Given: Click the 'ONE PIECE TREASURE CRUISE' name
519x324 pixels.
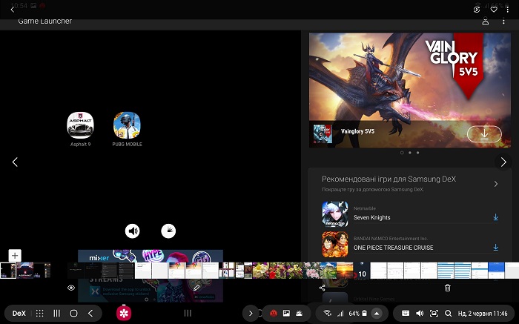Looking at the screenshot, I should (x=393, y=248).
